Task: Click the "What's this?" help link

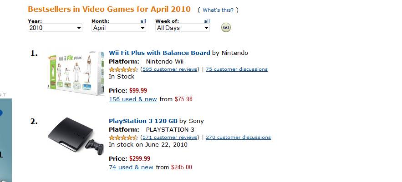Action: (x=218, y=10)
